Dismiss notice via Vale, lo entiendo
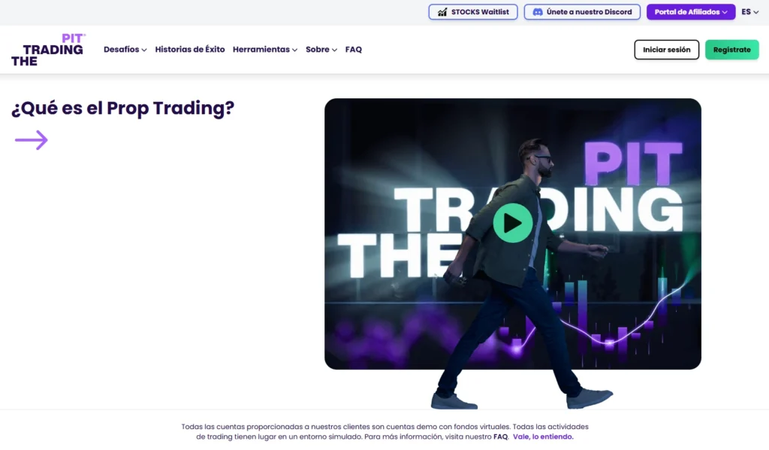769x450 pixels. 543,436
